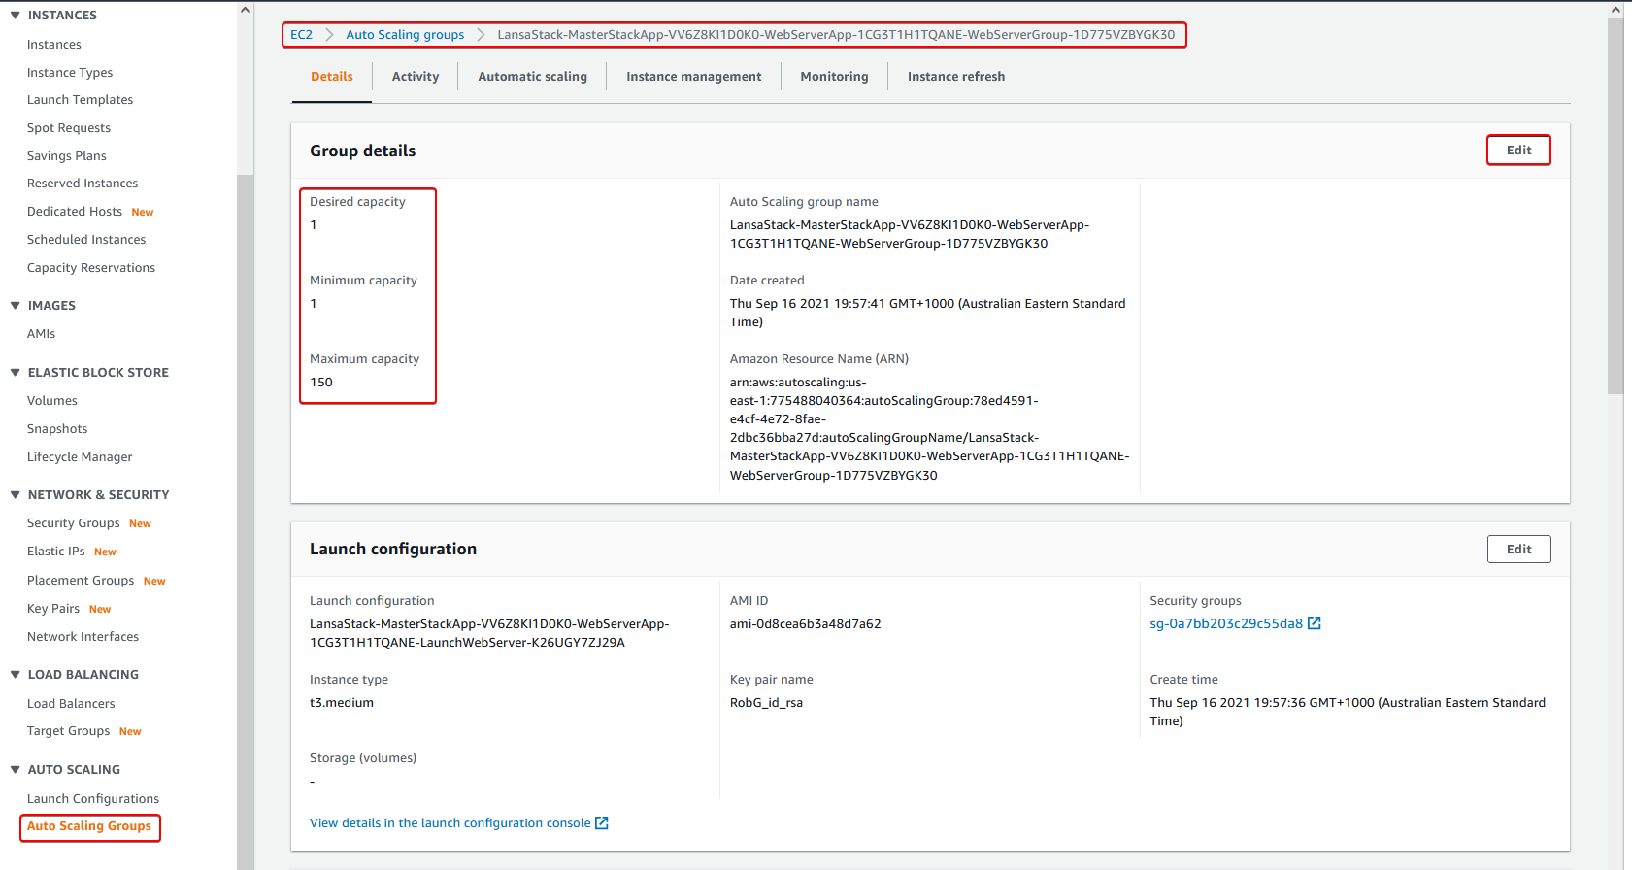The width and height of the screenshot is (1632, 870).
Task: Select Auto Scaling Groups in the sidebar
Action: pyautogui.click(x=89, y=827)
